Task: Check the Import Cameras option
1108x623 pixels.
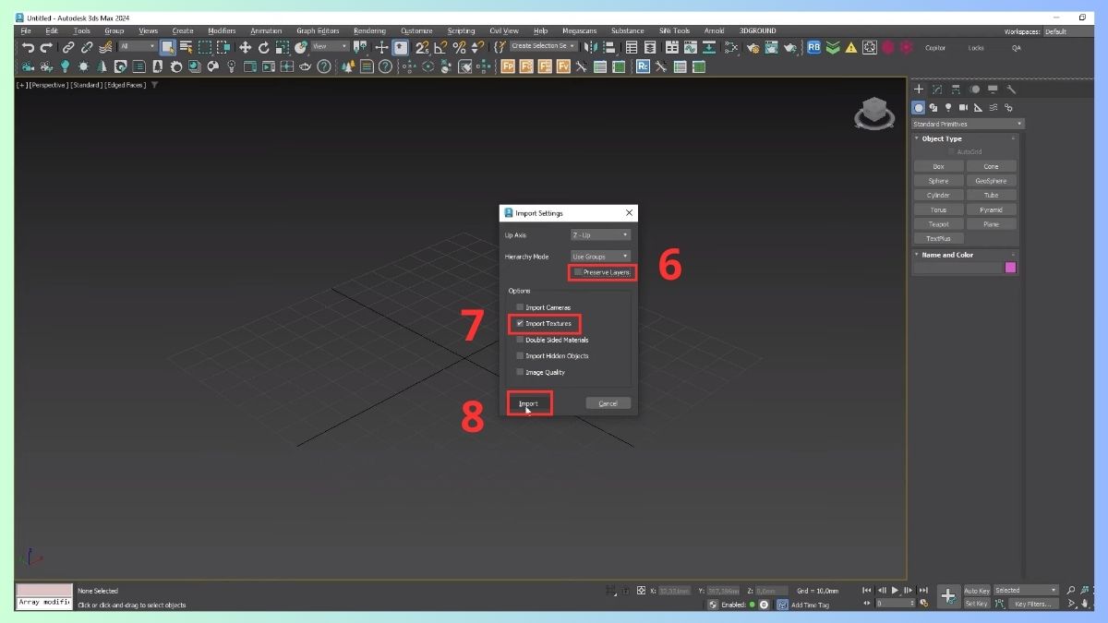Action: click(520, 307)
